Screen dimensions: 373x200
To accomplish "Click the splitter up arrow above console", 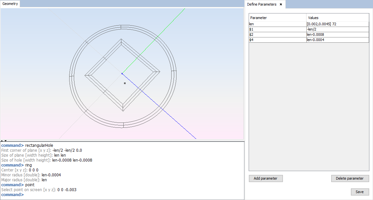I will point(2,141).
